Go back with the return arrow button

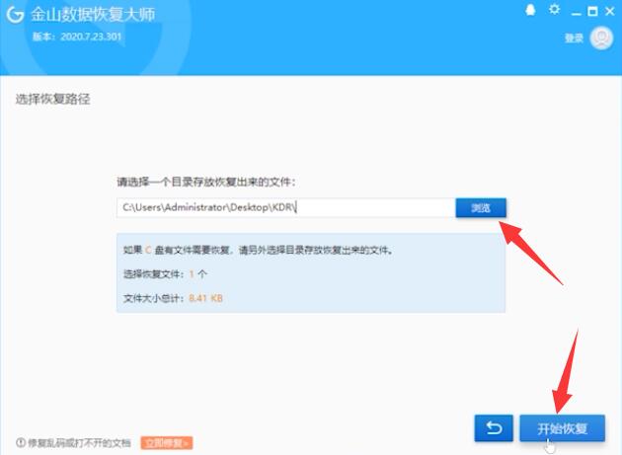tap(494, 428)
